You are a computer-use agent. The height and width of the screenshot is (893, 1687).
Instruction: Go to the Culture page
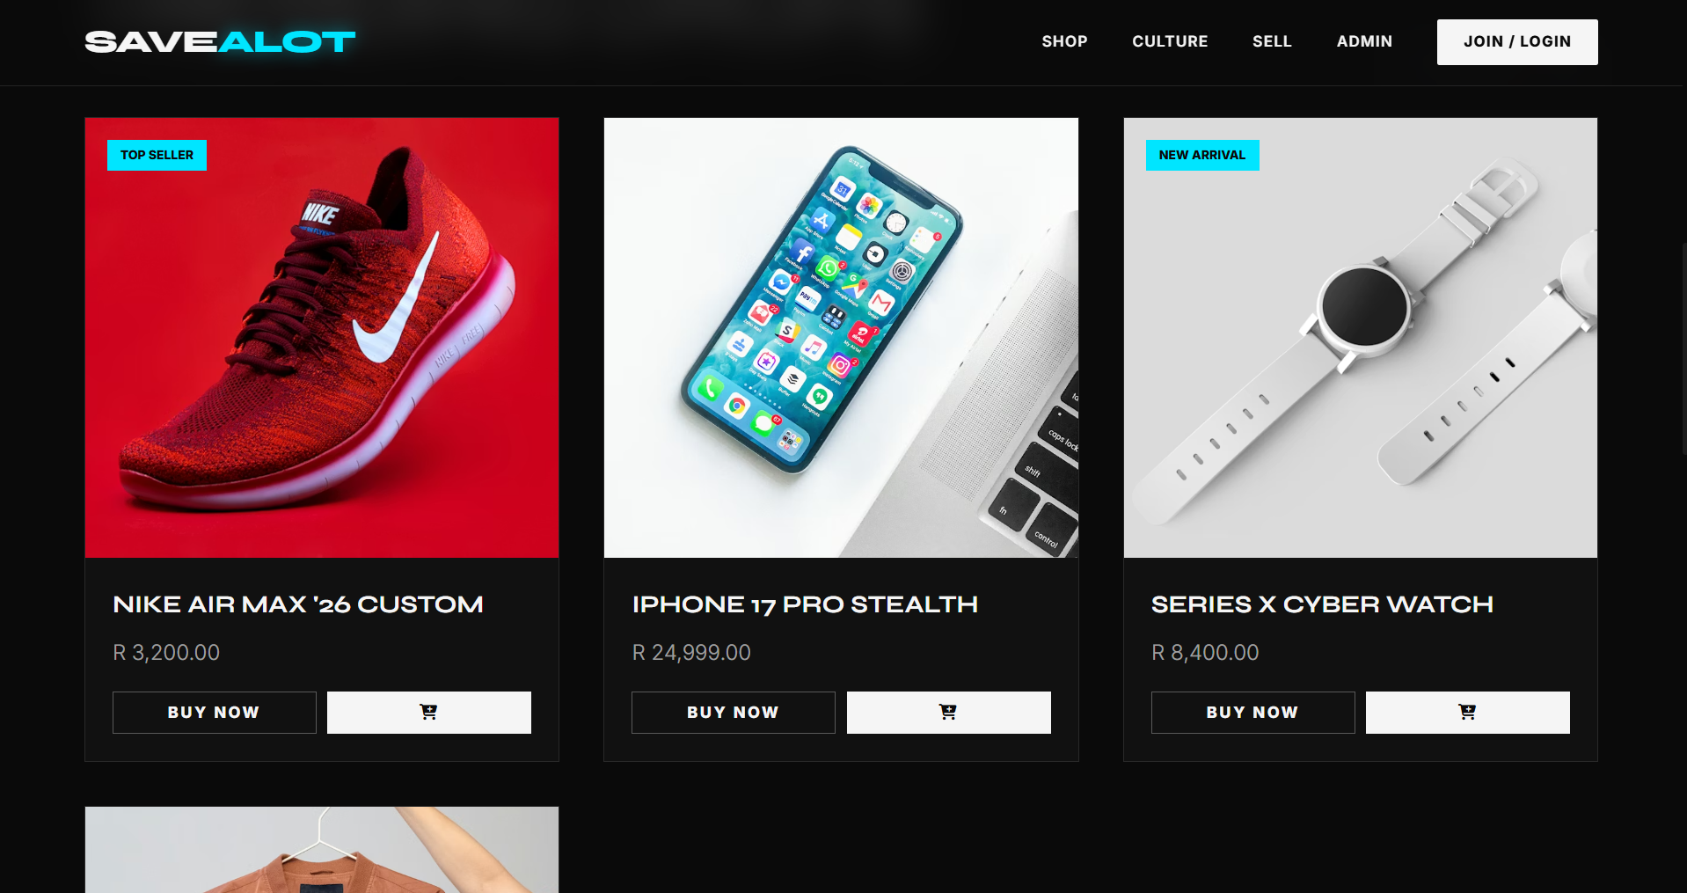coord(1170,41)
